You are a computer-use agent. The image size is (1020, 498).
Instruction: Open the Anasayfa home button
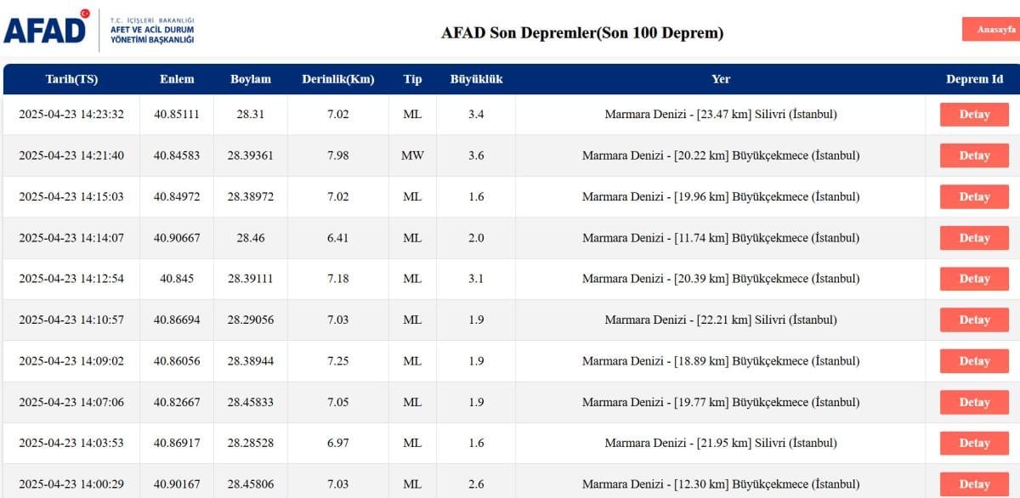point(991,29)
